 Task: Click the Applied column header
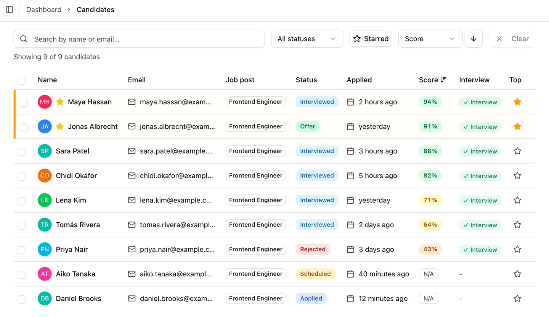coord(359,80)
